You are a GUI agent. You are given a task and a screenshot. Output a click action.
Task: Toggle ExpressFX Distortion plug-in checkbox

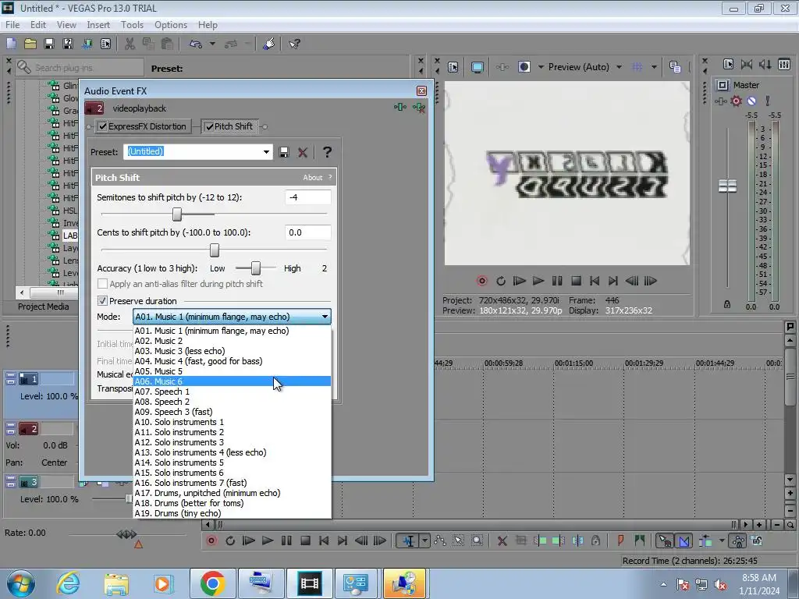tap(102, 126)
